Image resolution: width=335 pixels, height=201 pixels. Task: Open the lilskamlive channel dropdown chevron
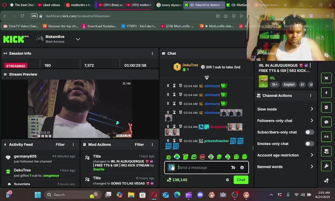[x=78, y=39]
